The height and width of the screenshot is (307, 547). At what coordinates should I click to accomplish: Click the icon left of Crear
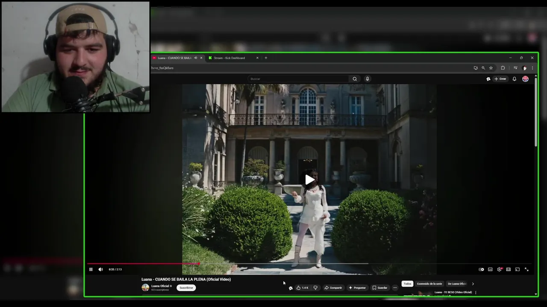tap(488, 79)
